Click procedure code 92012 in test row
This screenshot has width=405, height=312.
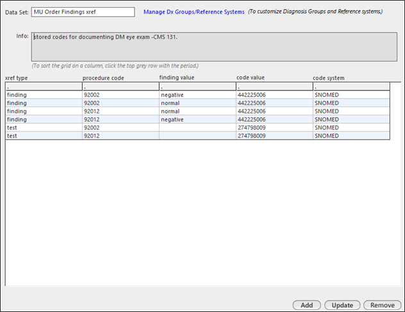(120, 136)
